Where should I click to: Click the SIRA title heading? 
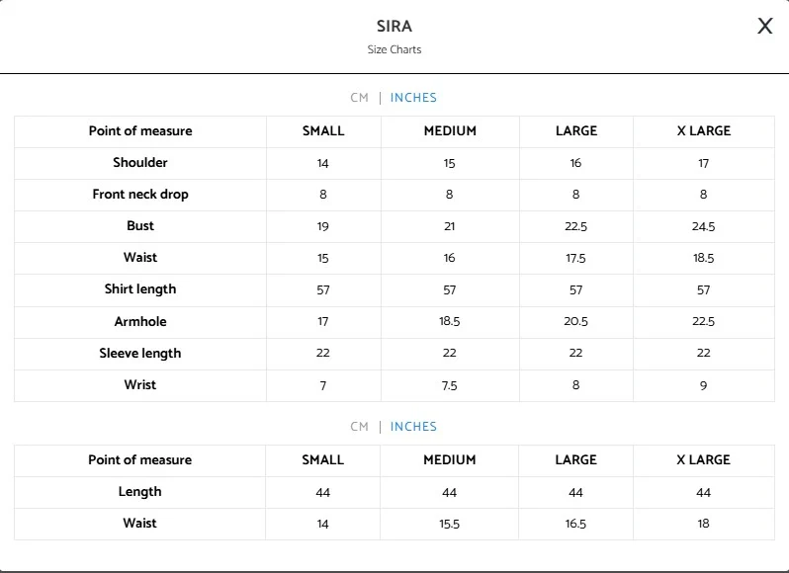(x=394, y=27)
